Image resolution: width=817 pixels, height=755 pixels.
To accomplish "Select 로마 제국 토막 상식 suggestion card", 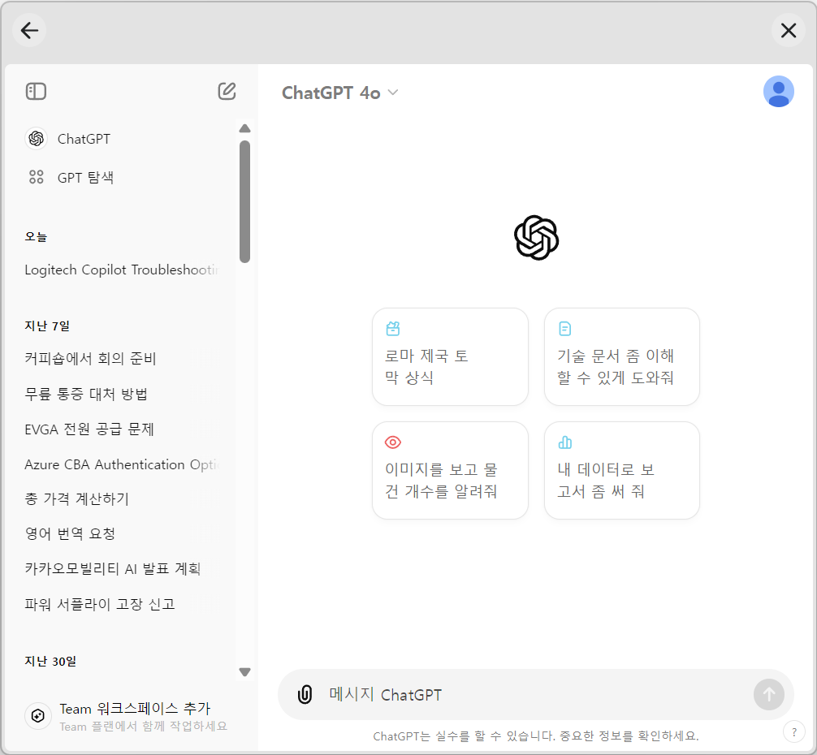I will 450,356.
